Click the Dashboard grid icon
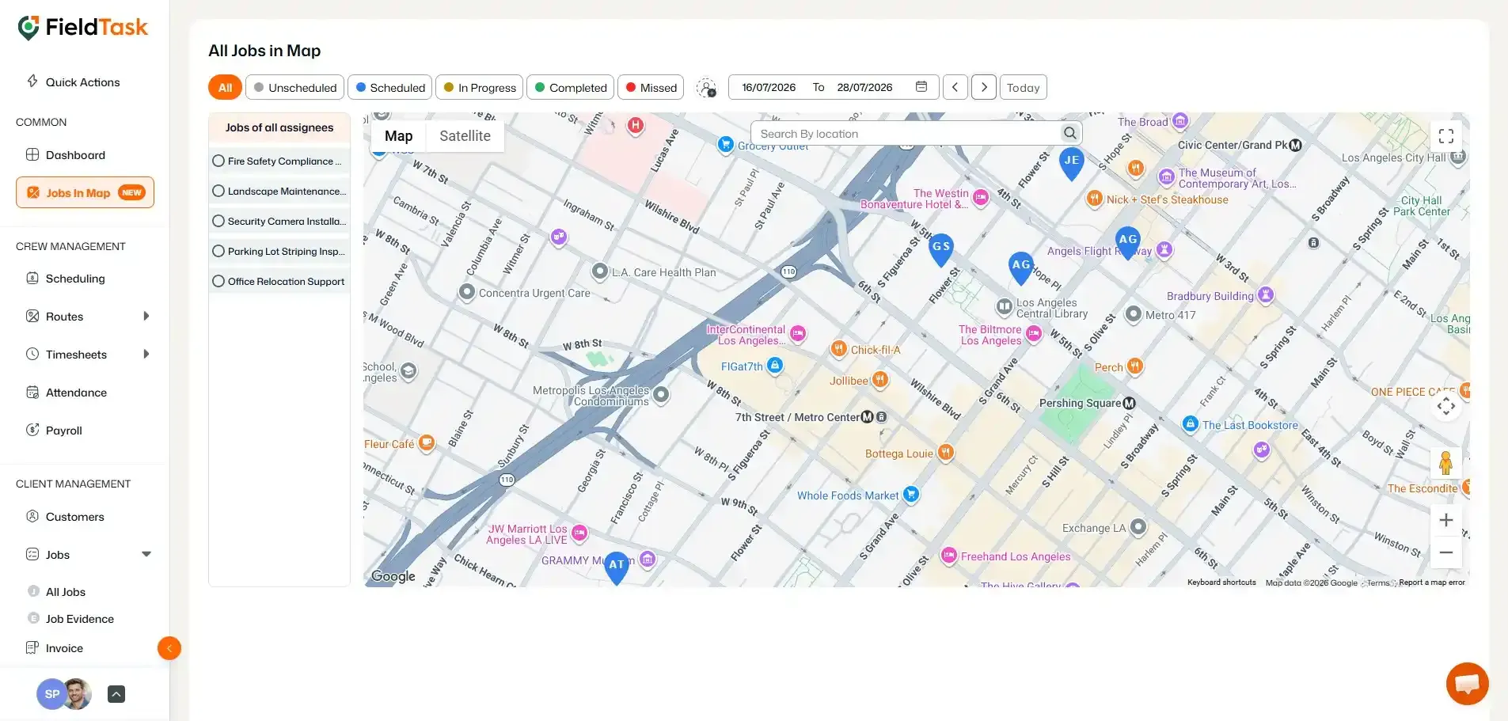1508x721 pixels. click(x=32, y=154)
